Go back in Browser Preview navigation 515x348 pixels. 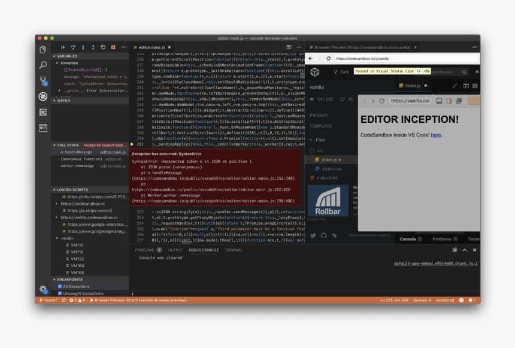310,59
